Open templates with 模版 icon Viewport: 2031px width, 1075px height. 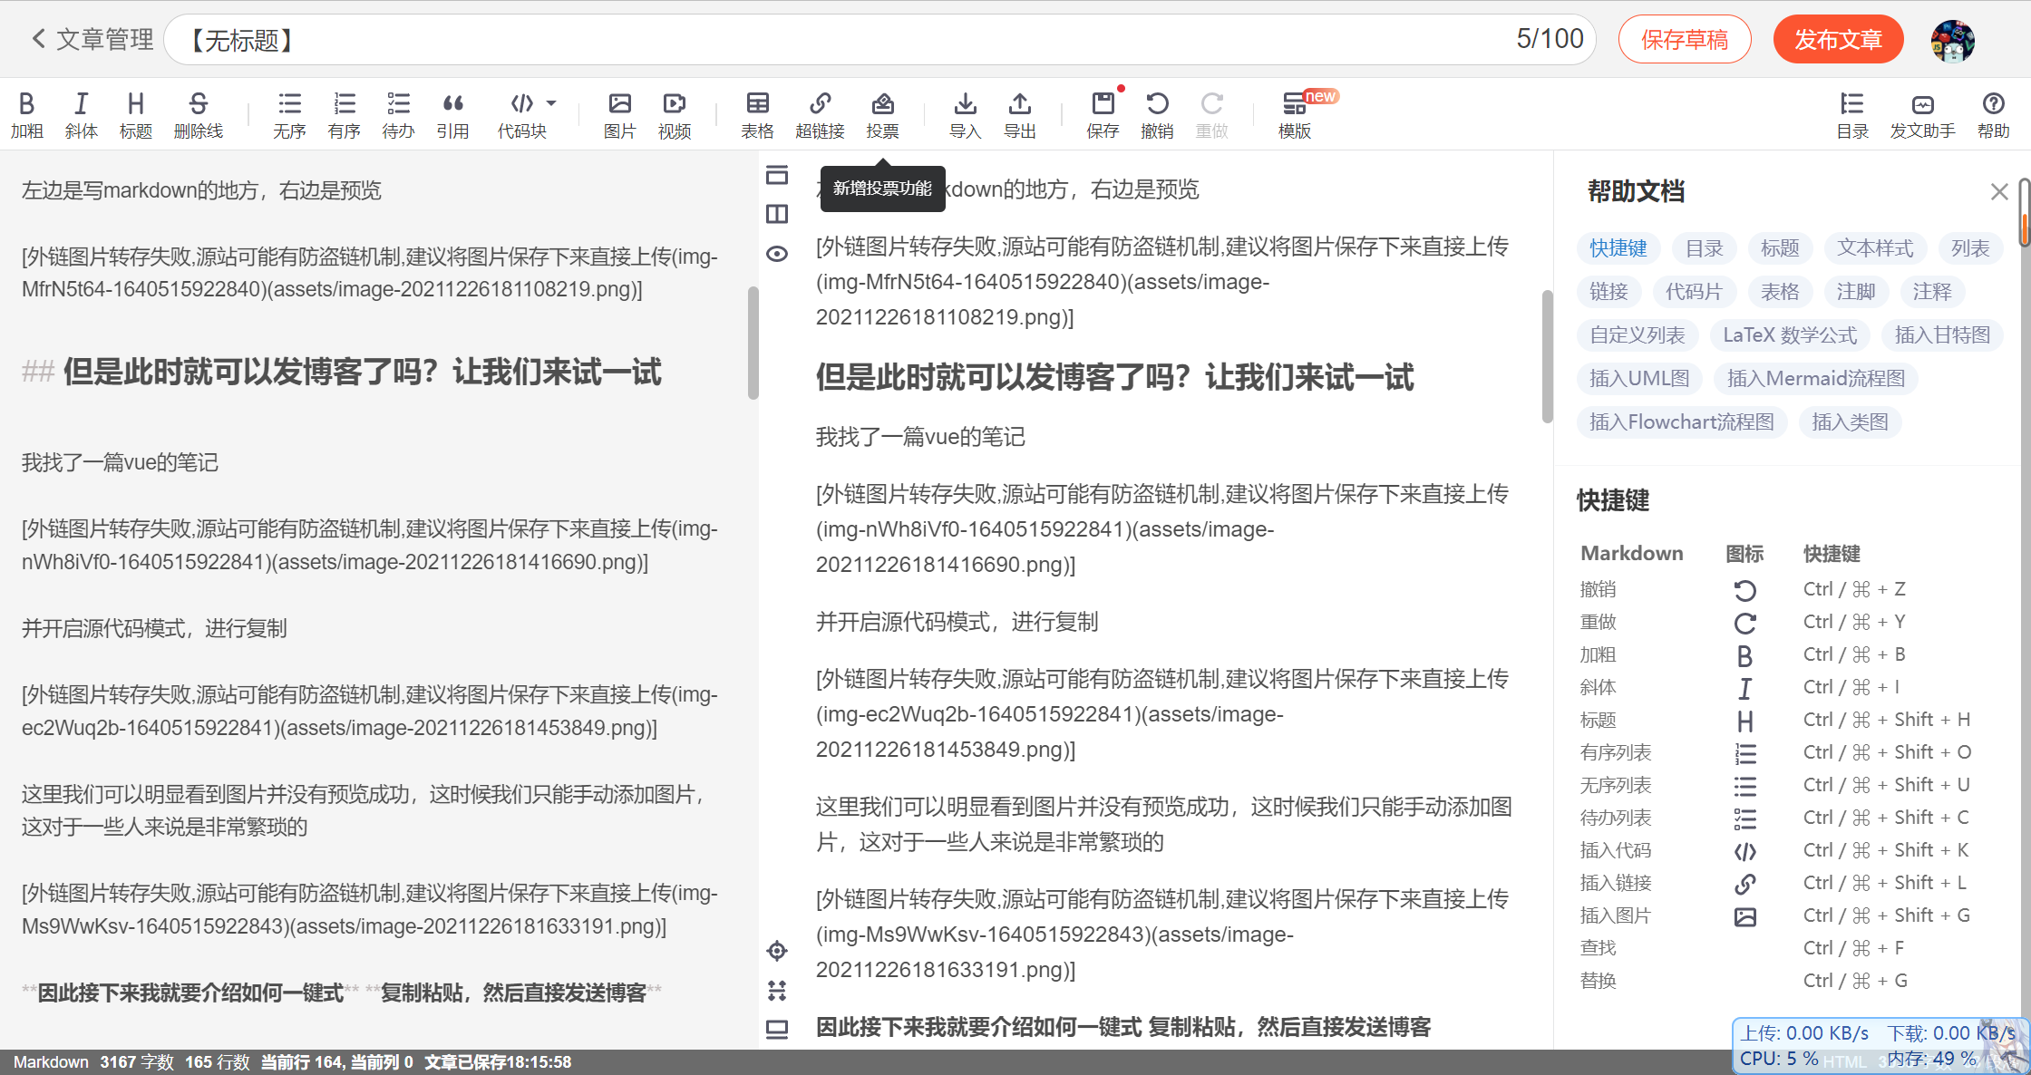coord(1295,115)
